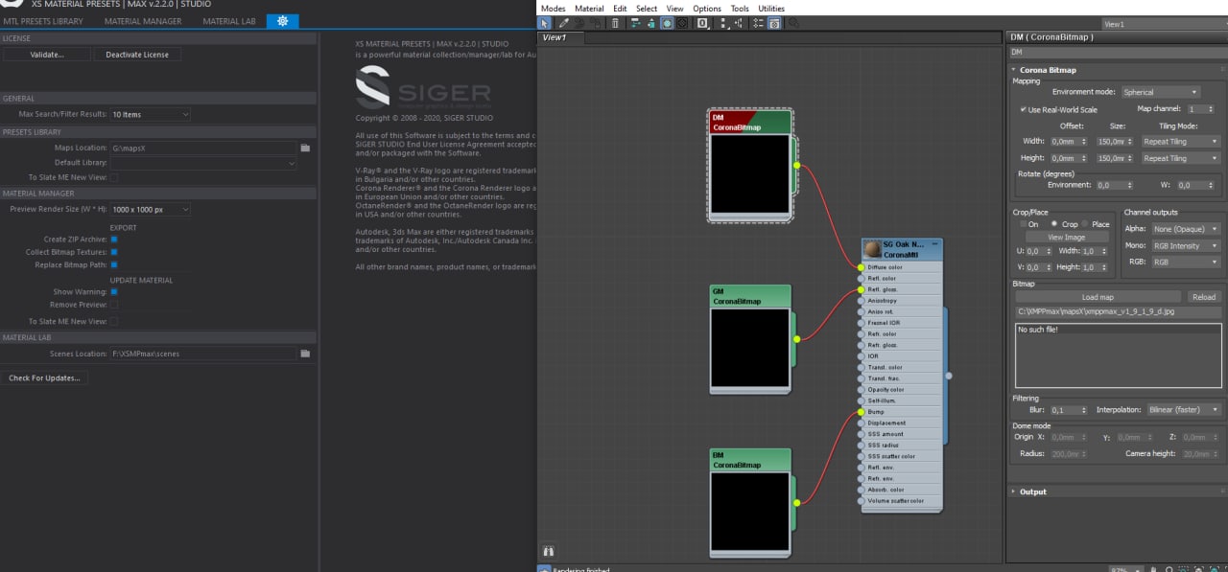1228x572 pixels.
Task: Click the Diffuse color input socket
Action: [x=861, y=267]
